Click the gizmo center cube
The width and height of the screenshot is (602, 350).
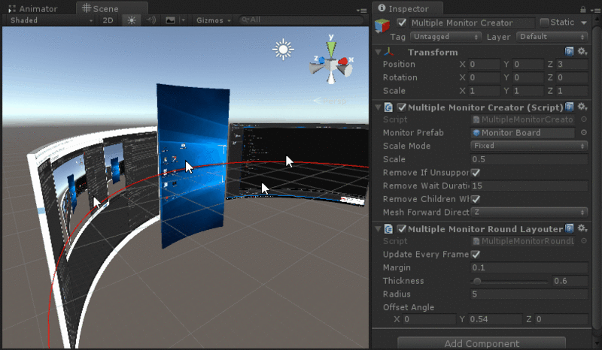[x=331, y=64]
